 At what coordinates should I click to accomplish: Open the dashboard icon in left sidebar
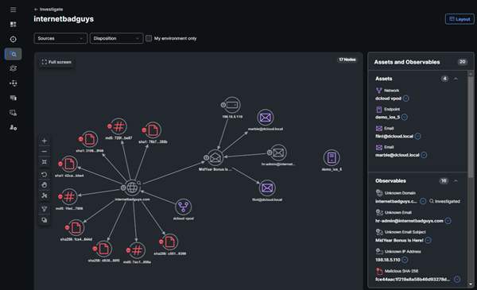point(13,25)
